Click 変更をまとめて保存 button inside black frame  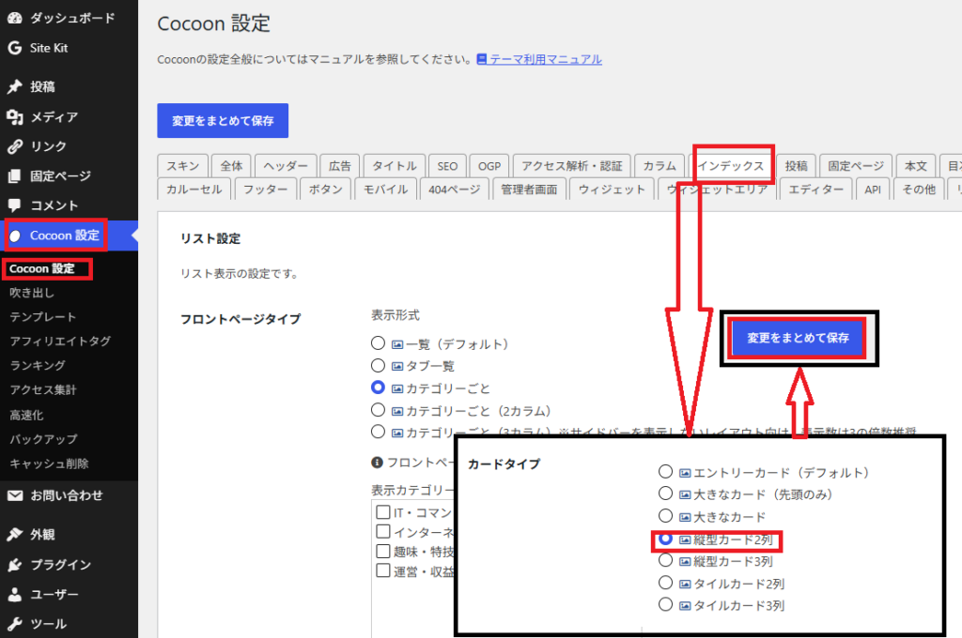click(798, 338)
